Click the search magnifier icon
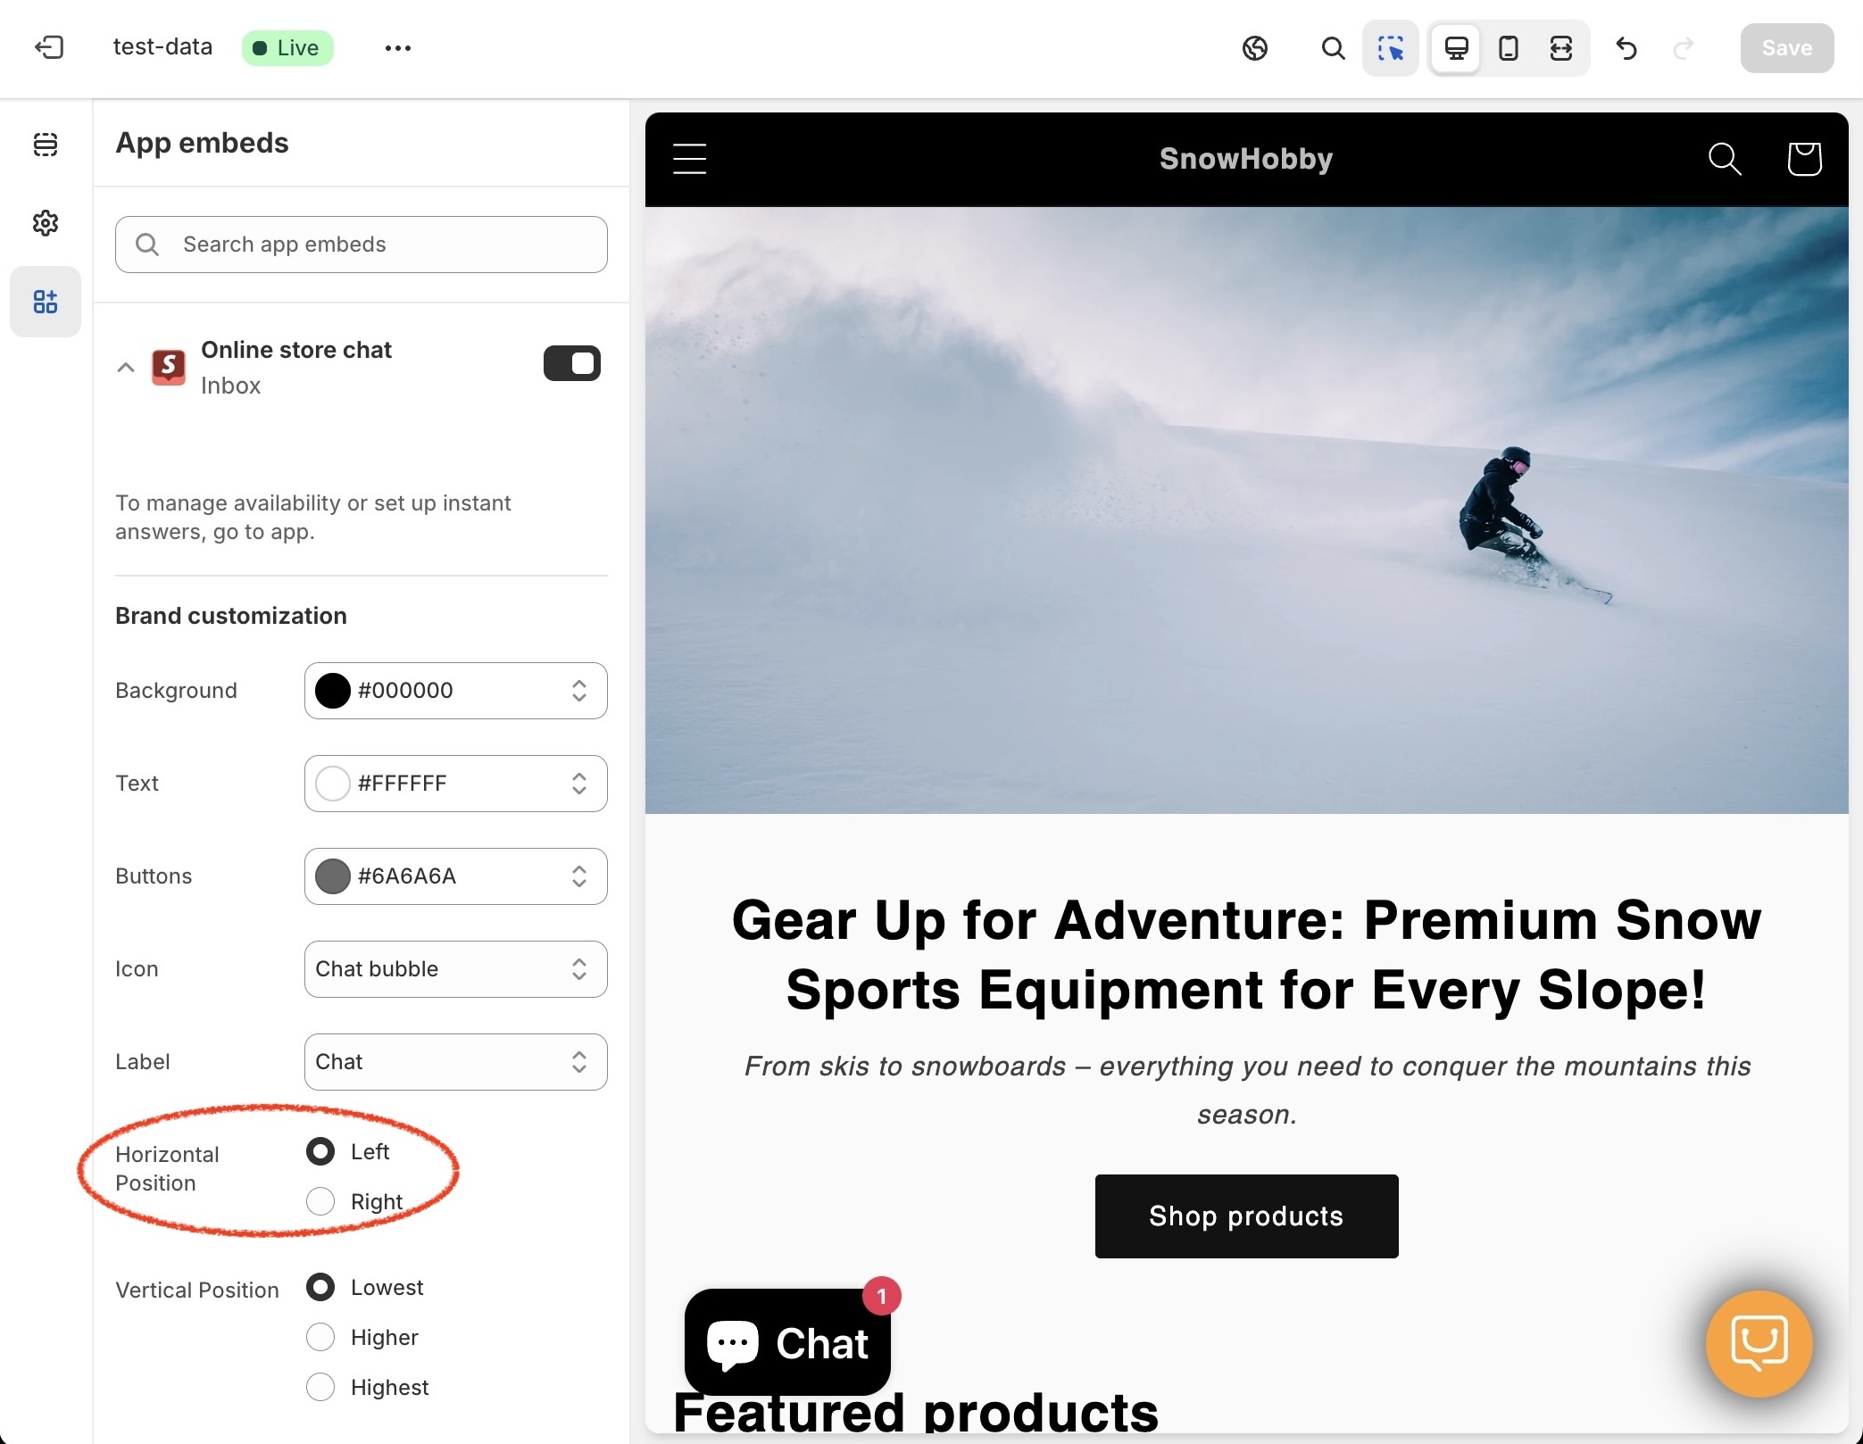The height and width of the screenshot is (1444, 1863). click(x=1332, y=48)
